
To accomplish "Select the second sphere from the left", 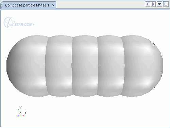I will (59, 66).
